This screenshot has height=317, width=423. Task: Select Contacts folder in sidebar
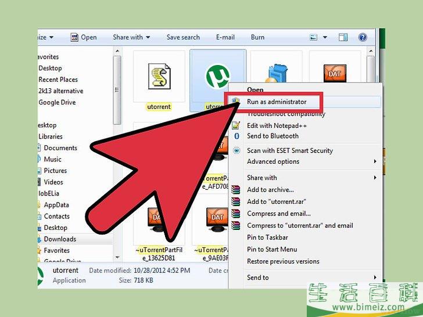point(57,216)
